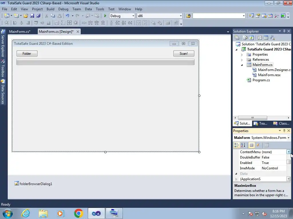Click View Designer icon in Solution Explorer
This screenshot has width=293, height=219.
tap(266, 38)
